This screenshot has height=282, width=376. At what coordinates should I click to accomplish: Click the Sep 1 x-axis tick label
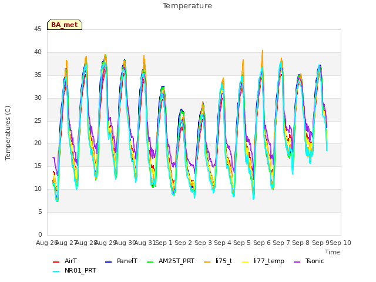[164, 243]
